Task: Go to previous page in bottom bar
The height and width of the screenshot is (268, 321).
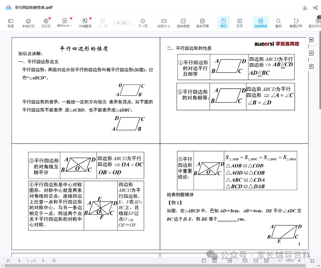Action: (19, 261)
